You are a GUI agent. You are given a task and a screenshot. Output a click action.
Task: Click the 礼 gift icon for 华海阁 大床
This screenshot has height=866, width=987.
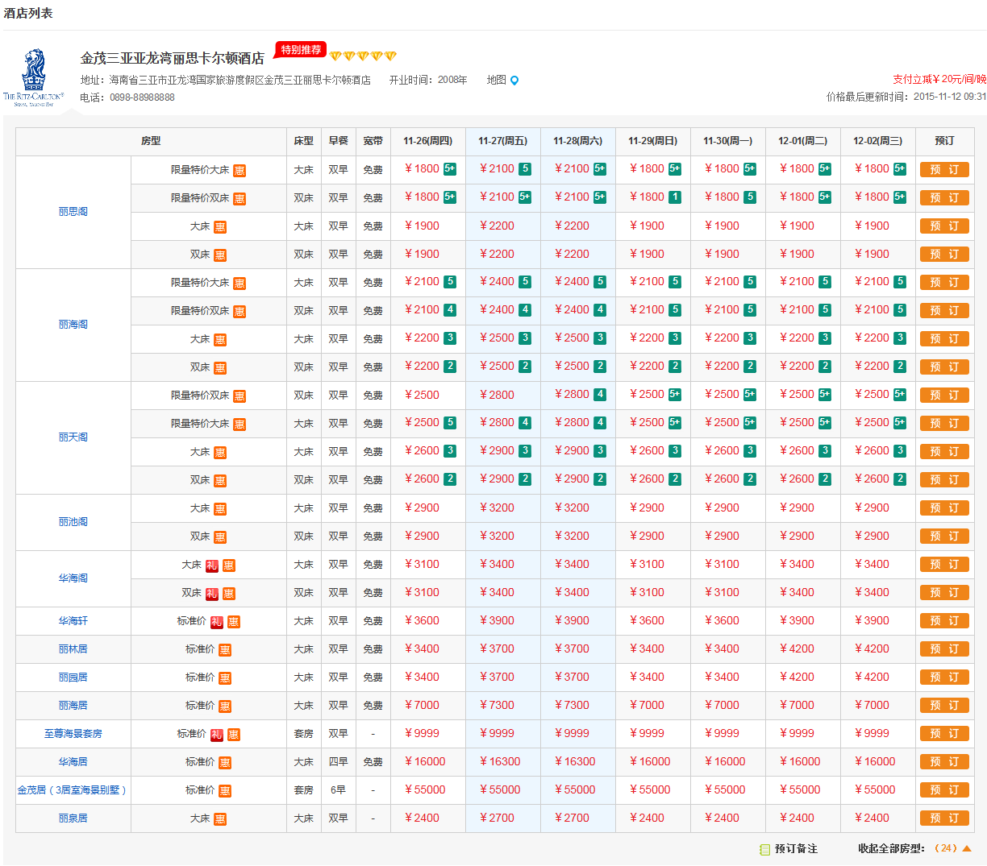[x=211, y=566]
